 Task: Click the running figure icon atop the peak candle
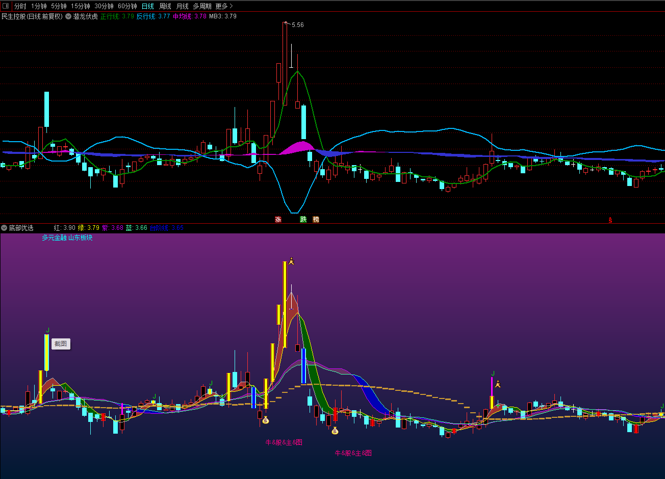[291, 261]
